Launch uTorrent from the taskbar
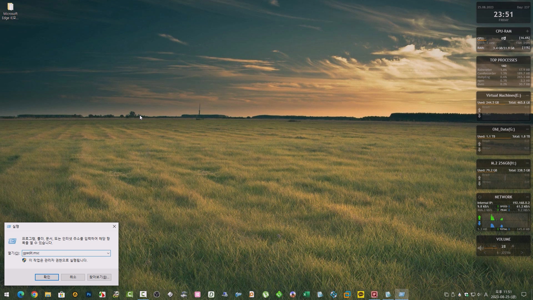 [x=266, y=294]
